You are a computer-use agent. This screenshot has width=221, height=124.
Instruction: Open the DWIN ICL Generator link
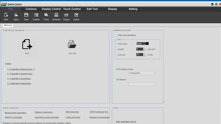click(13, 117)
